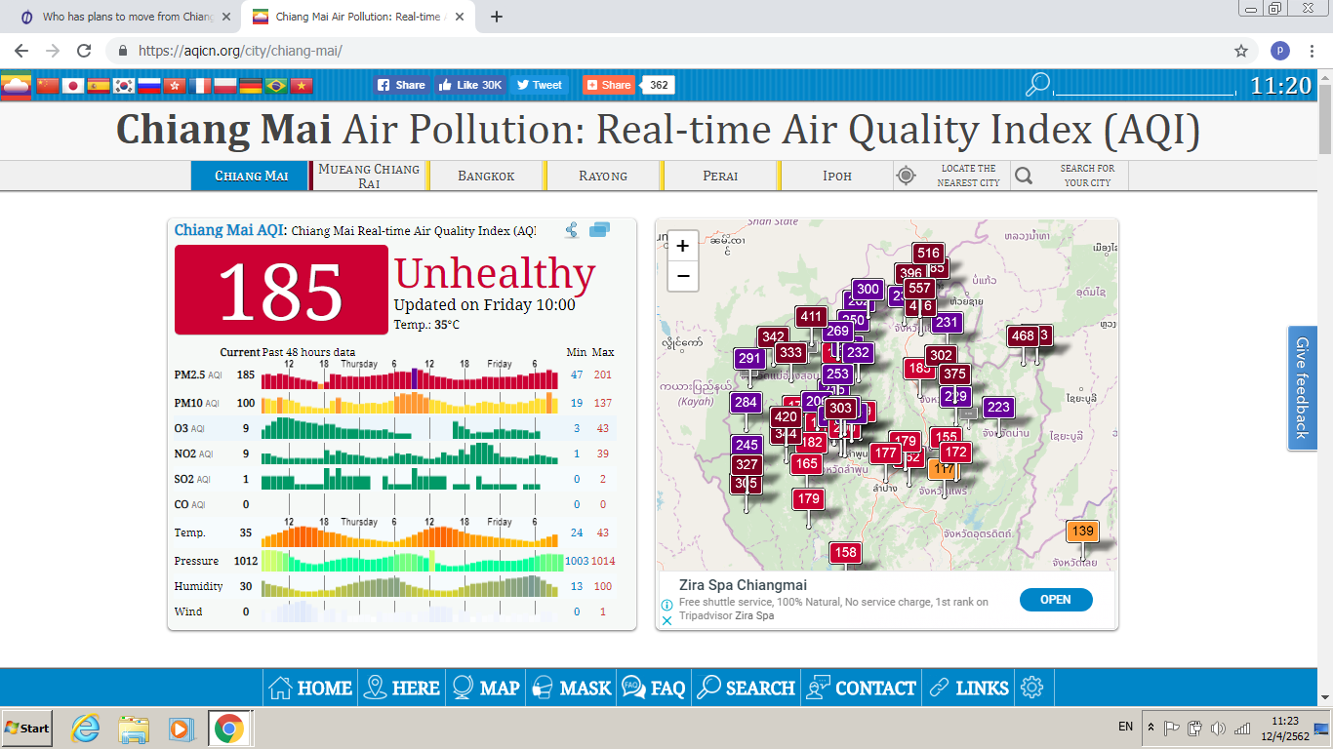
Task: Zoom in on the map
Action: [683, 246]
